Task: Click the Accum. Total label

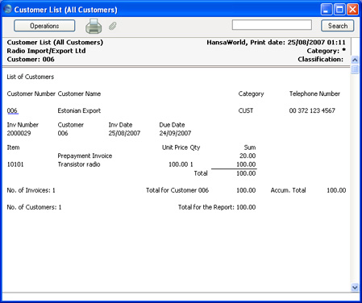Action: click(x=288, y=190)
